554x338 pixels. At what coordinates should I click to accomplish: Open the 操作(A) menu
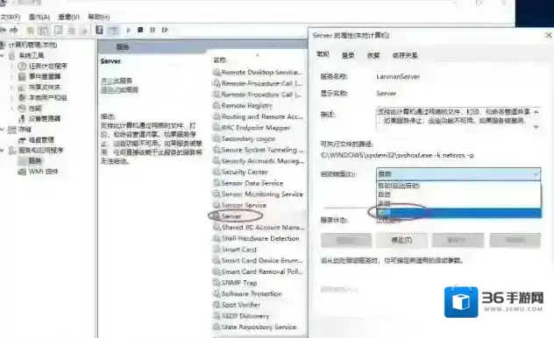pyautogui.click(x=39, y=17)
